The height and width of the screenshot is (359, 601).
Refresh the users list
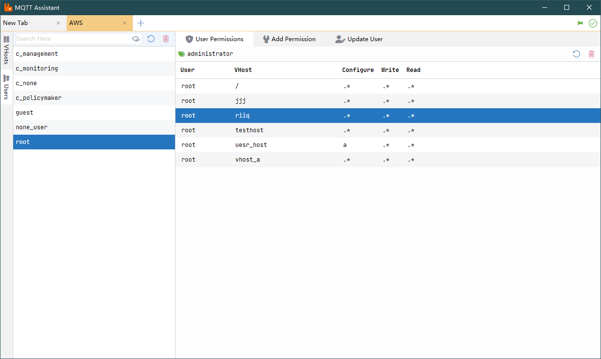click(151, 39)
